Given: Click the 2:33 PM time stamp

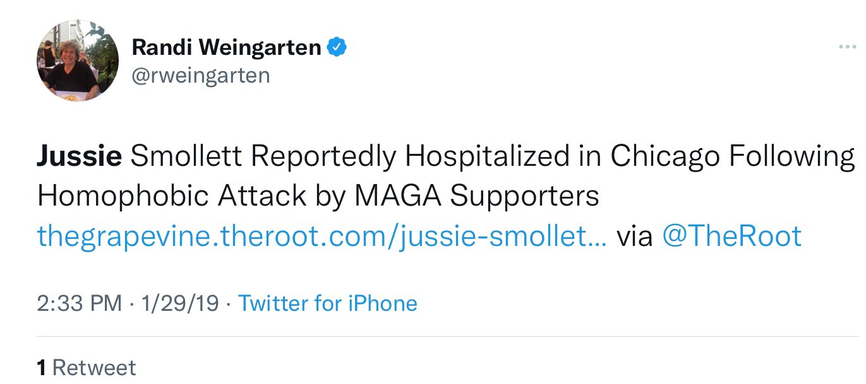Looking at the screenshot, I should (79, 303).
